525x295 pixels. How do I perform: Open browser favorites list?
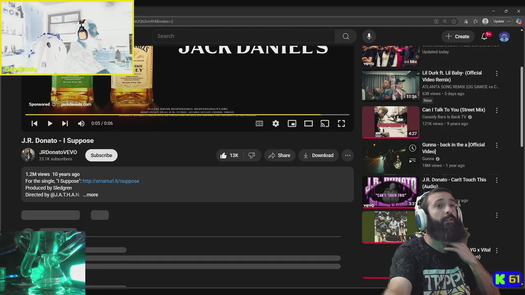[x=475, y=21]
